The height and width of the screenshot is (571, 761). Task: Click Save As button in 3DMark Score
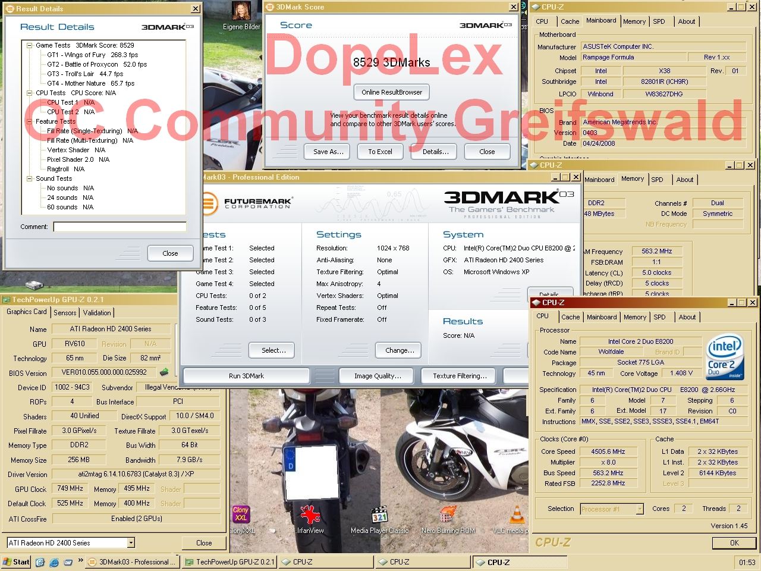pyautogui.click(x=328, y=152)
